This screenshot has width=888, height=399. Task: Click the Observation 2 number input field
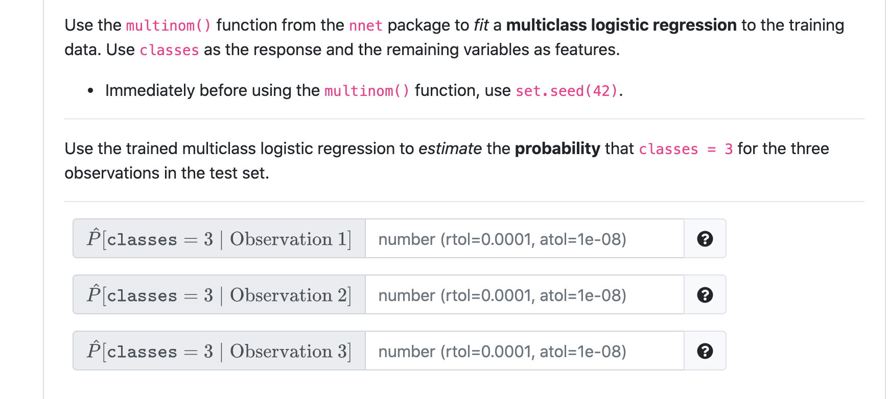pyautogui.click(x=524, y=295)
